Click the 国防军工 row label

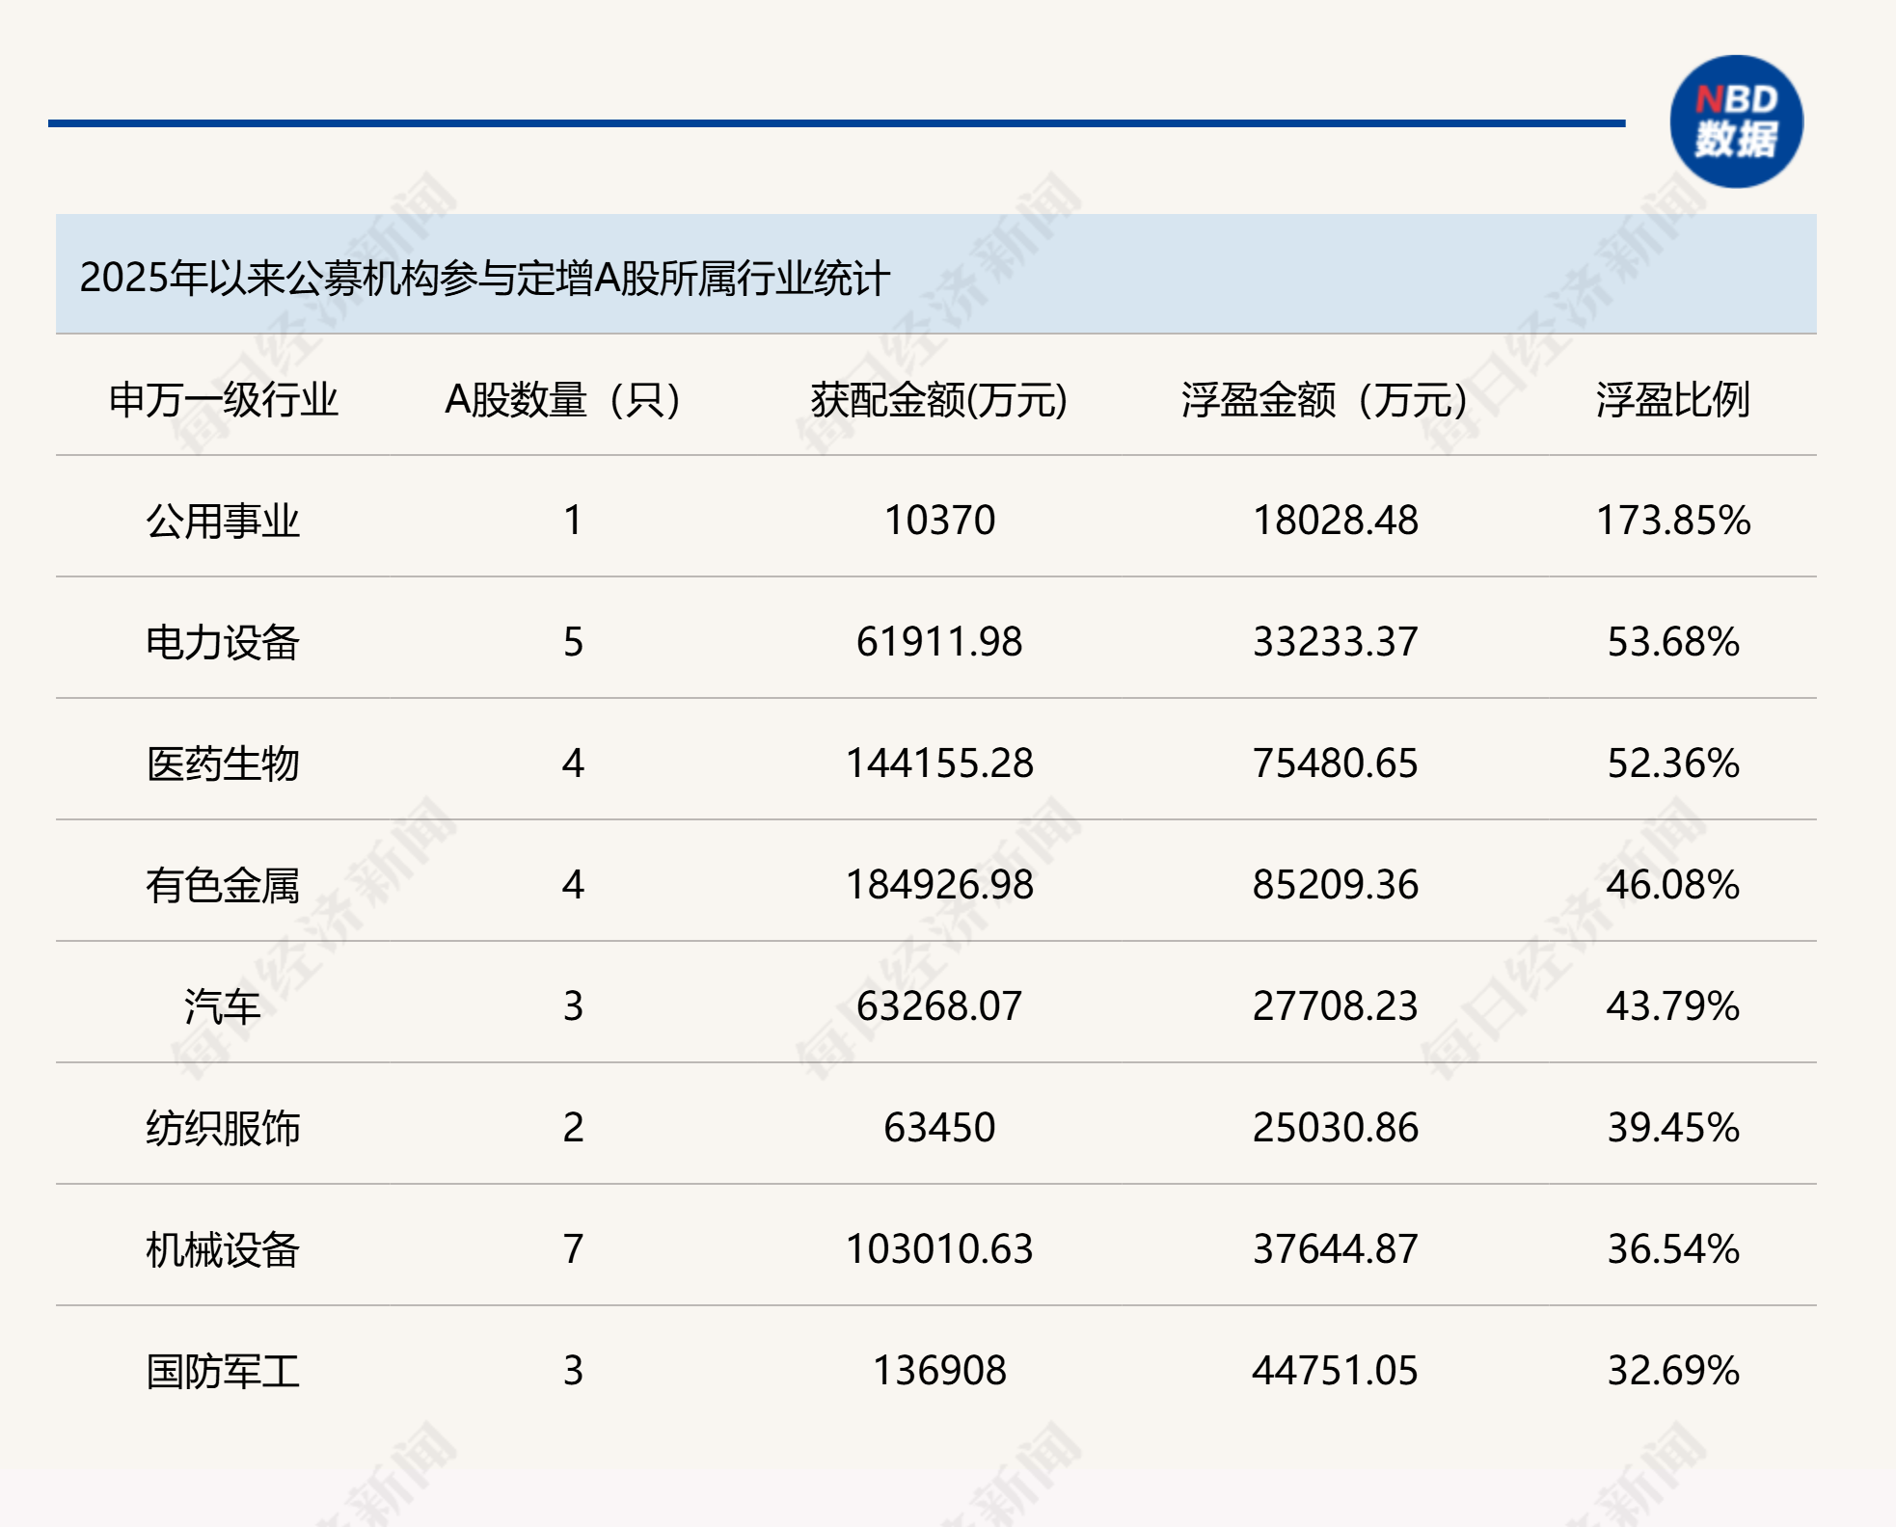click(223, 1371)
